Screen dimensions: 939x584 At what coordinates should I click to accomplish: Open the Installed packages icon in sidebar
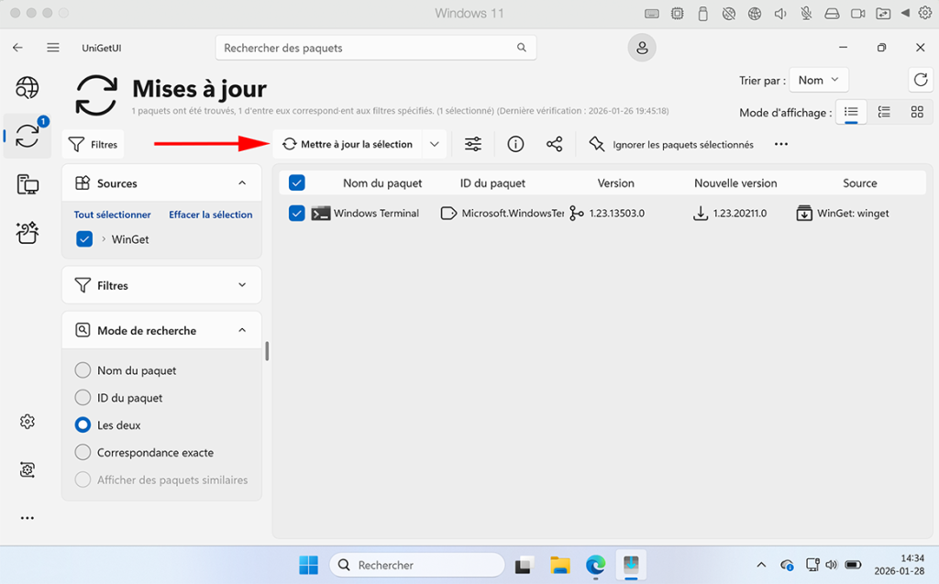click(28, 185)
